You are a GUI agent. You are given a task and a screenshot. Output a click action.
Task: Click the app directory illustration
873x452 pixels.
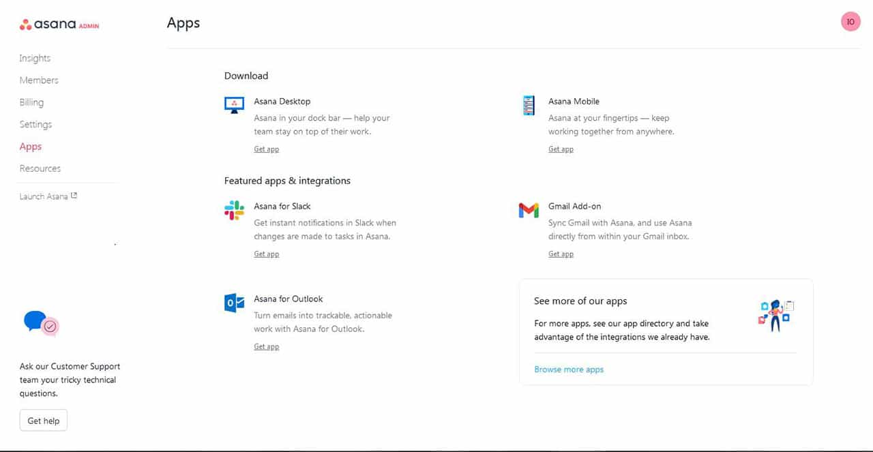point(776,316)
